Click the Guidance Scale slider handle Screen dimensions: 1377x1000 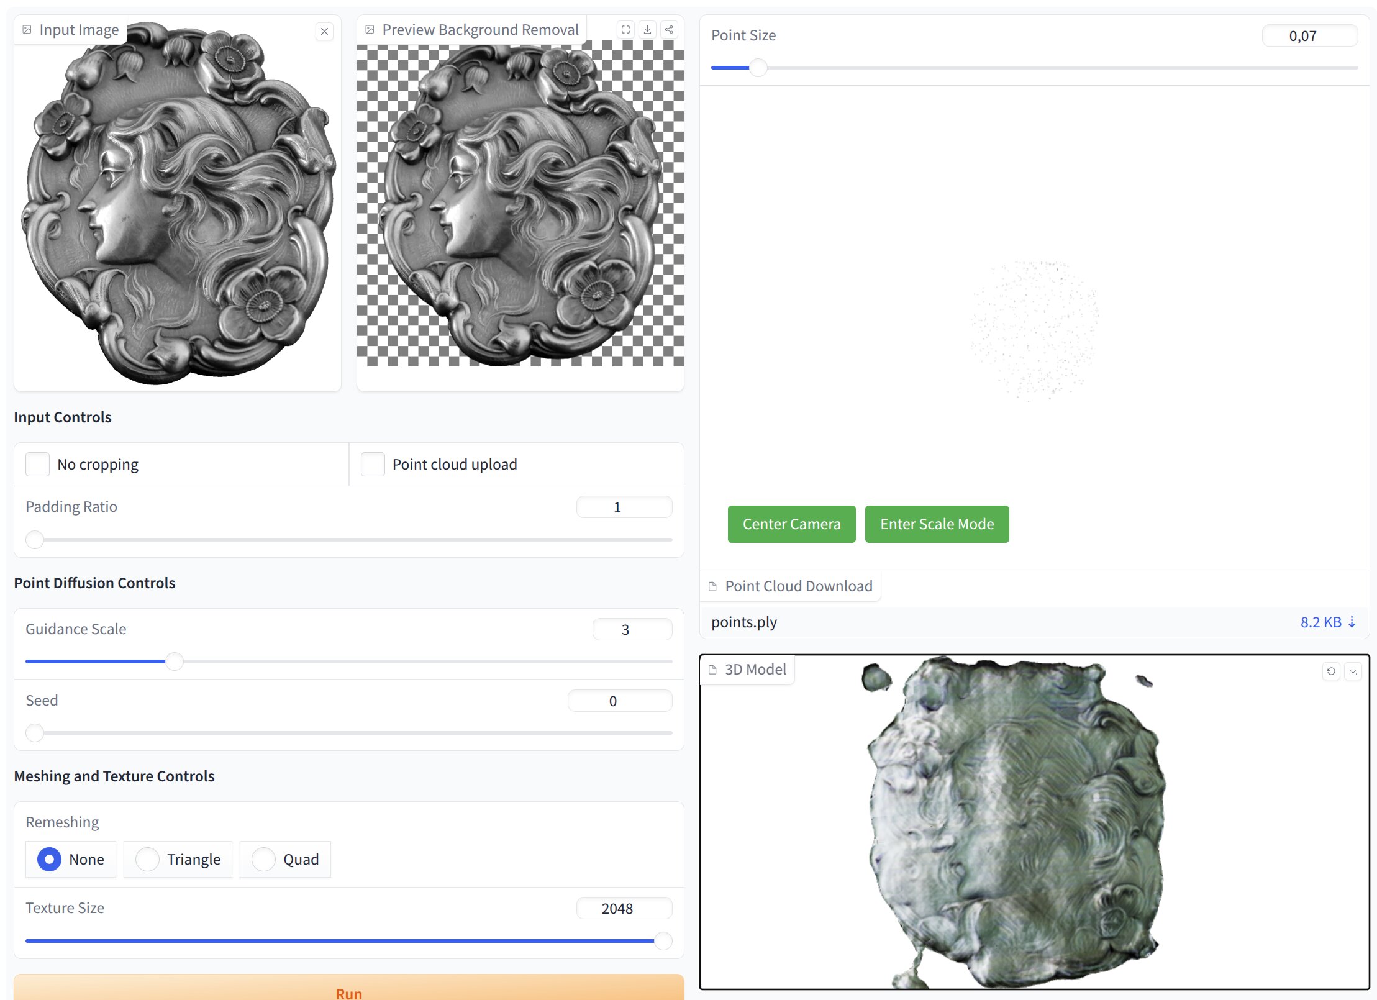(x=175, y=661)
